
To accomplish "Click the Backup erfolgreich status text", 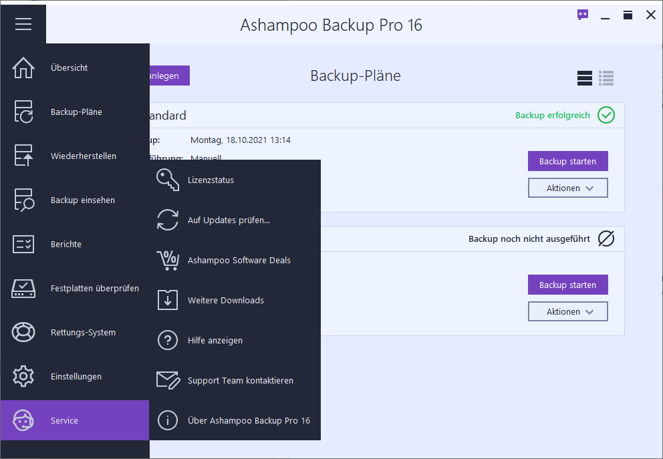I will click(x=552, y=116).
